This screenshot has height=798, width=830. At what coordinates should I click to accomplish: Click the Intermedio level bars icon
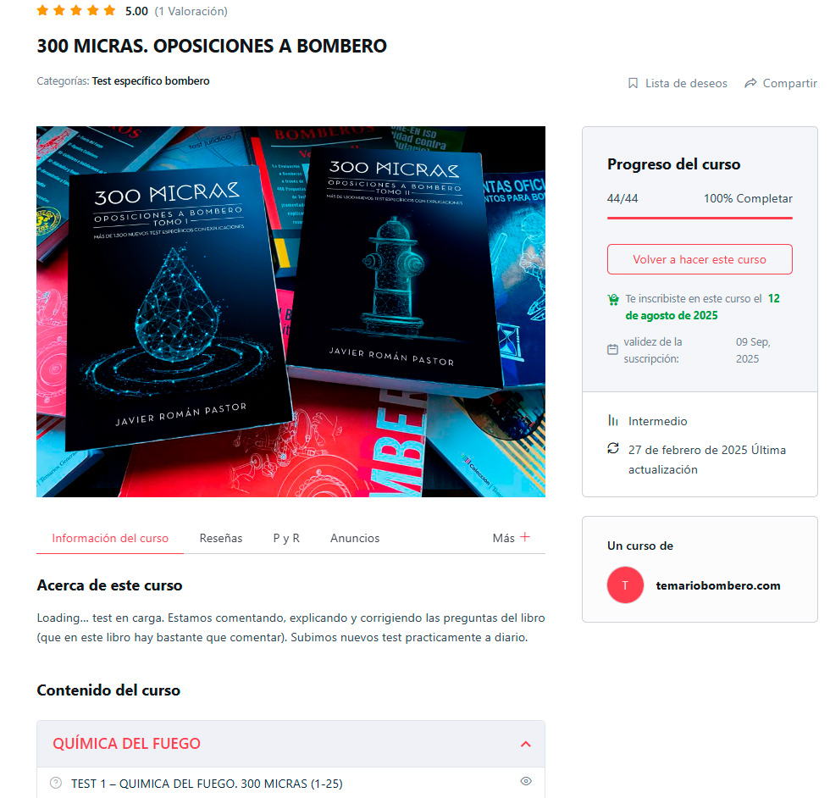coord(613,421)
